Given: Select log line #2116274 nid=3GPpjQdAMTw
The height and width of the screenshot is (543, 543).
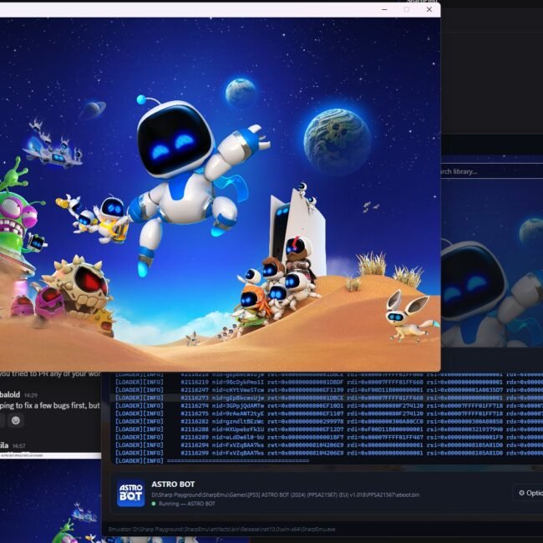Looking at the screenshot, I should pyautogui.click(x=328, y=405).
